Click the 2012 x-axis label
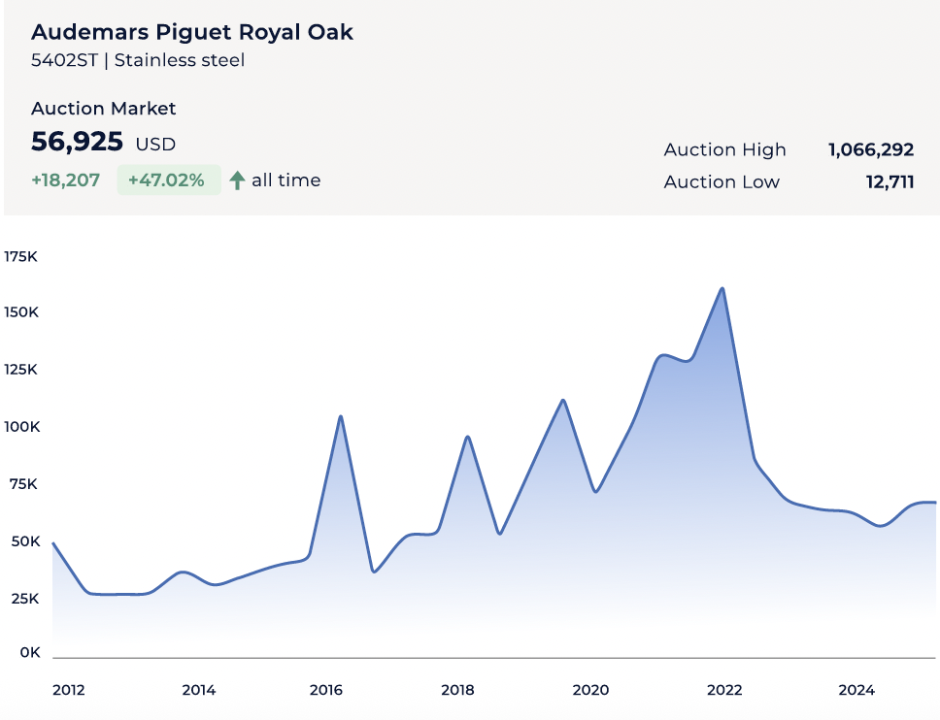Image resolution: width=940 pixels, height=720 pixels. [69, 690]
